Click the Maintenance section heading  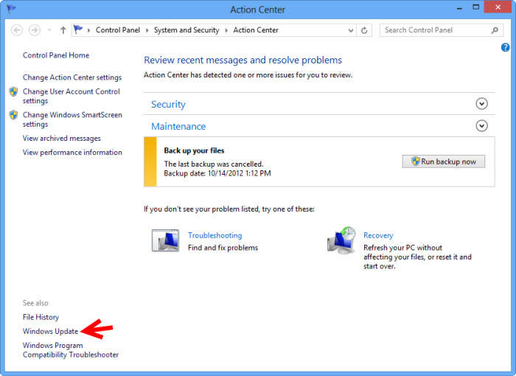(x=178, y=126)
